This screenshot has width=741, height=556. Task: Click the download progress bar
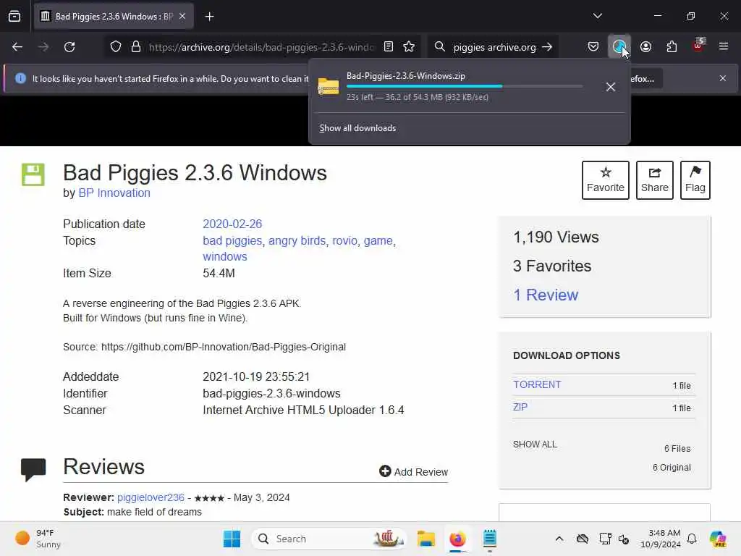(464, 87)
